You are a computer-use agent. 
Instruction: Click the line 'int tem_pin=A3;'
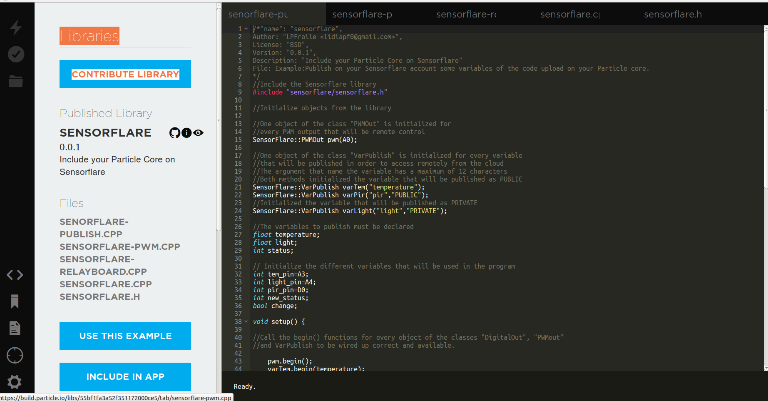[x=281, y=274]
